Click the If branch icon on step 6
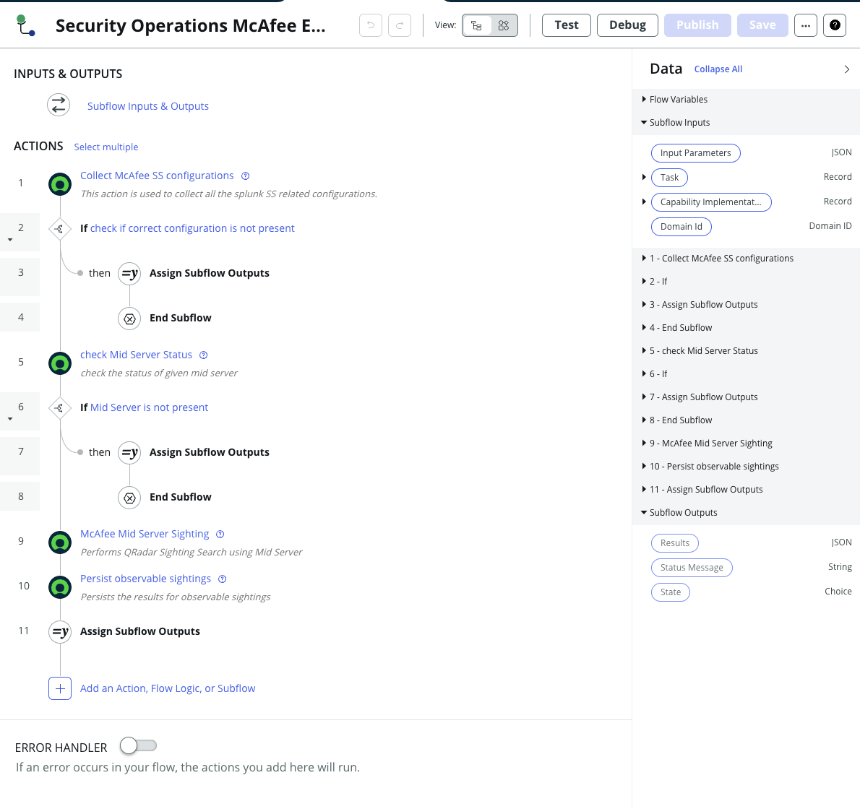Viewport: 860px width, 809px height. (60, 408)
